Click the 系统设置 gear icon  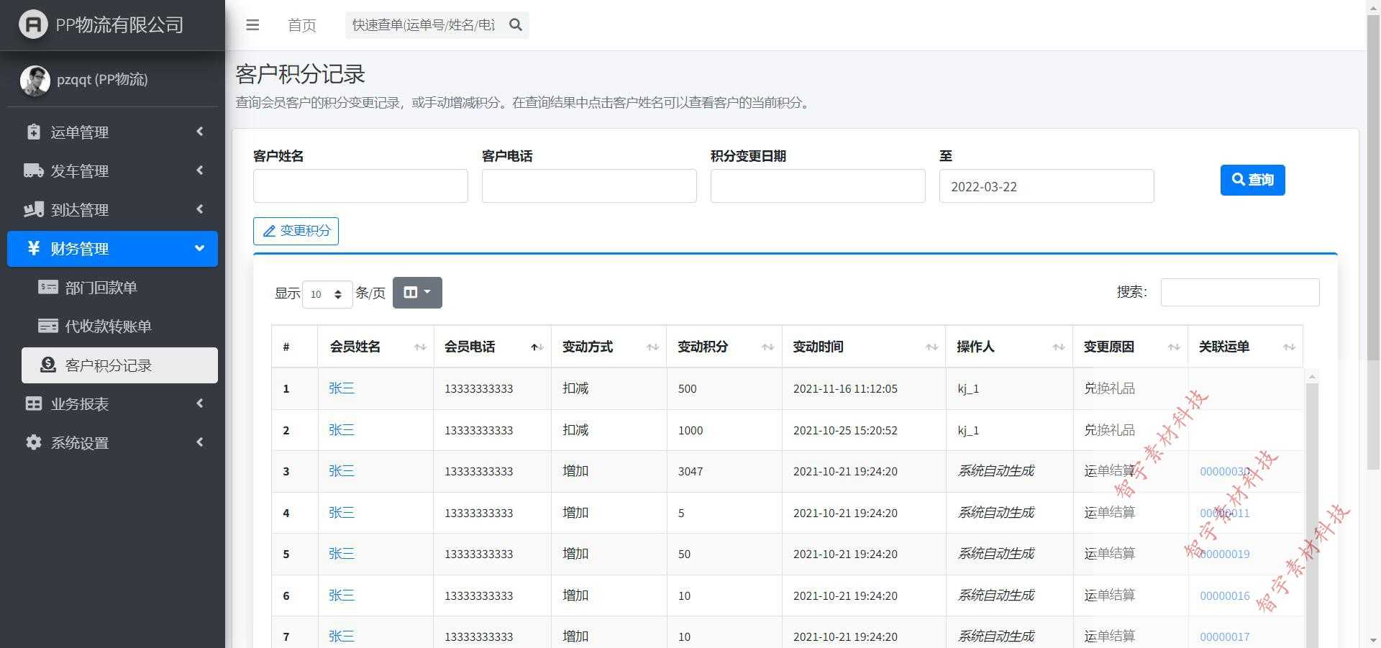(34, 442)
